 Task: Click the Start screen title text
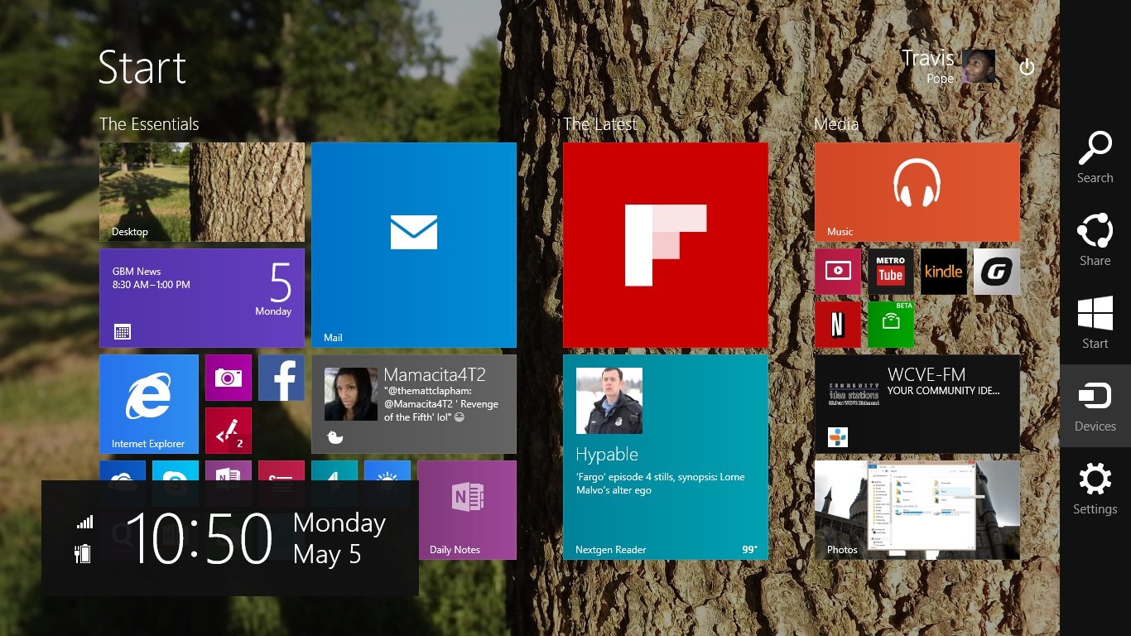(142, 67)
